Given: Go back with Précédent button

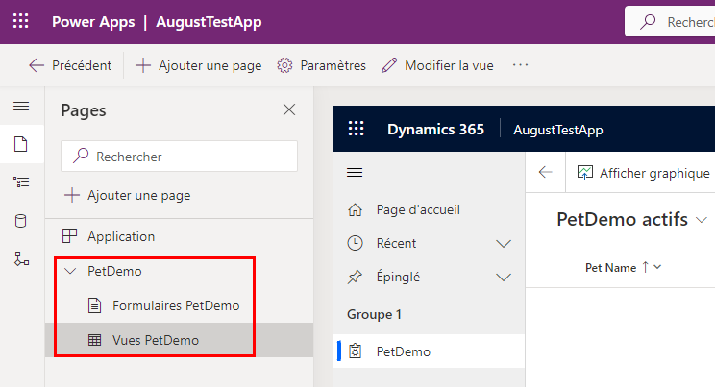Looking at the screenshot, I should (x=70, y=65).
